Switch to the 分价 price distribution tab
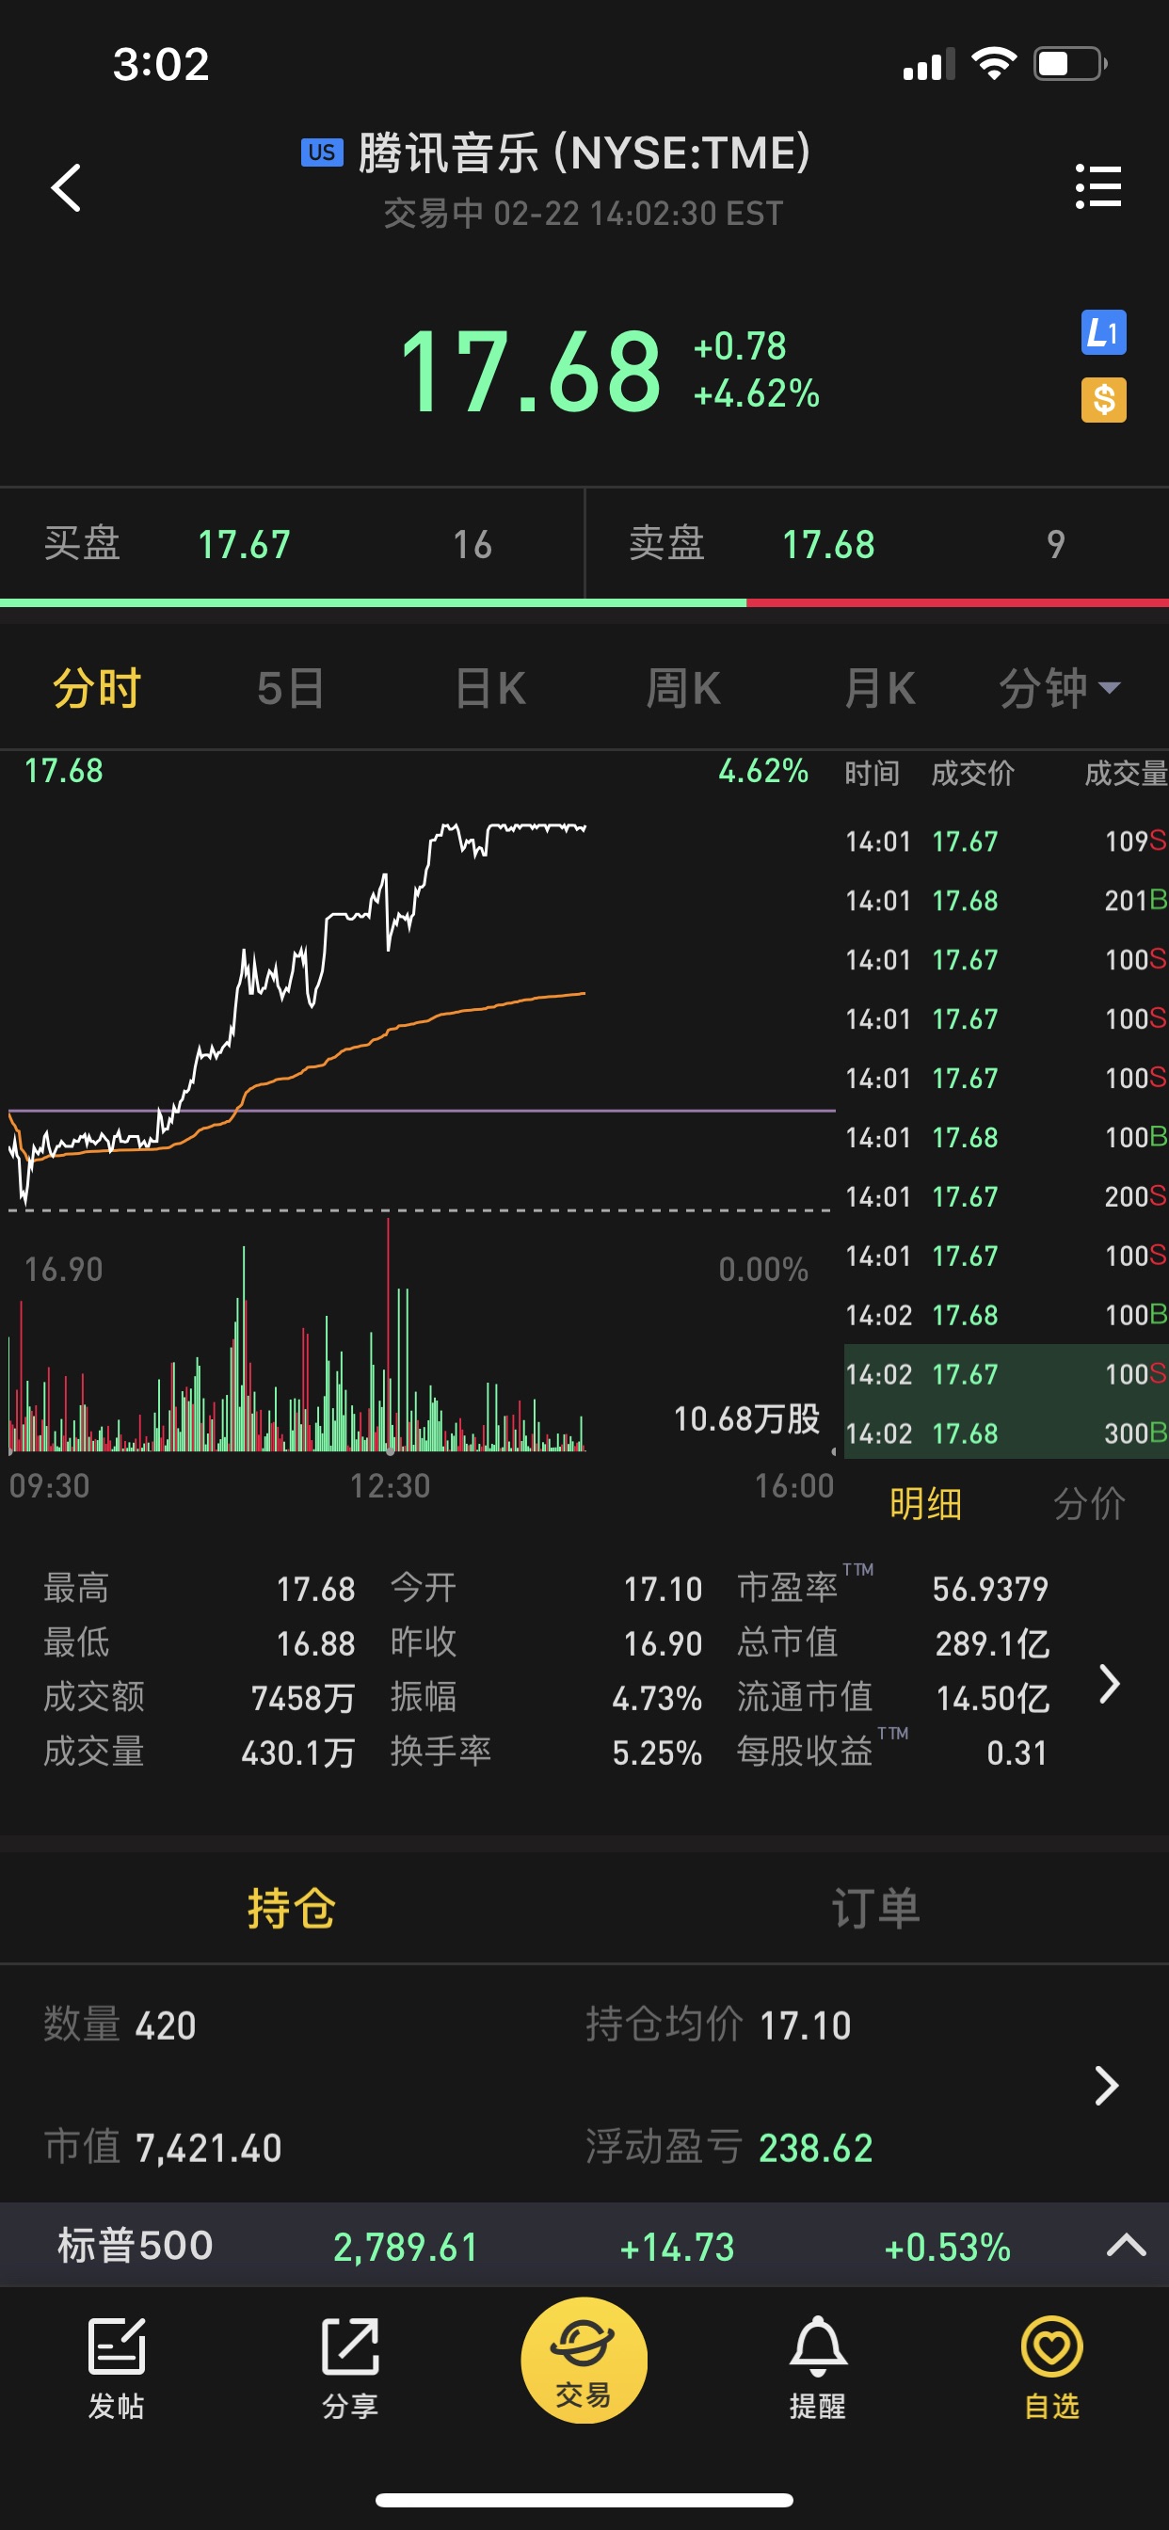The width and height of the screenshot is (1169, 2530). click(x=1089, y=1504)
